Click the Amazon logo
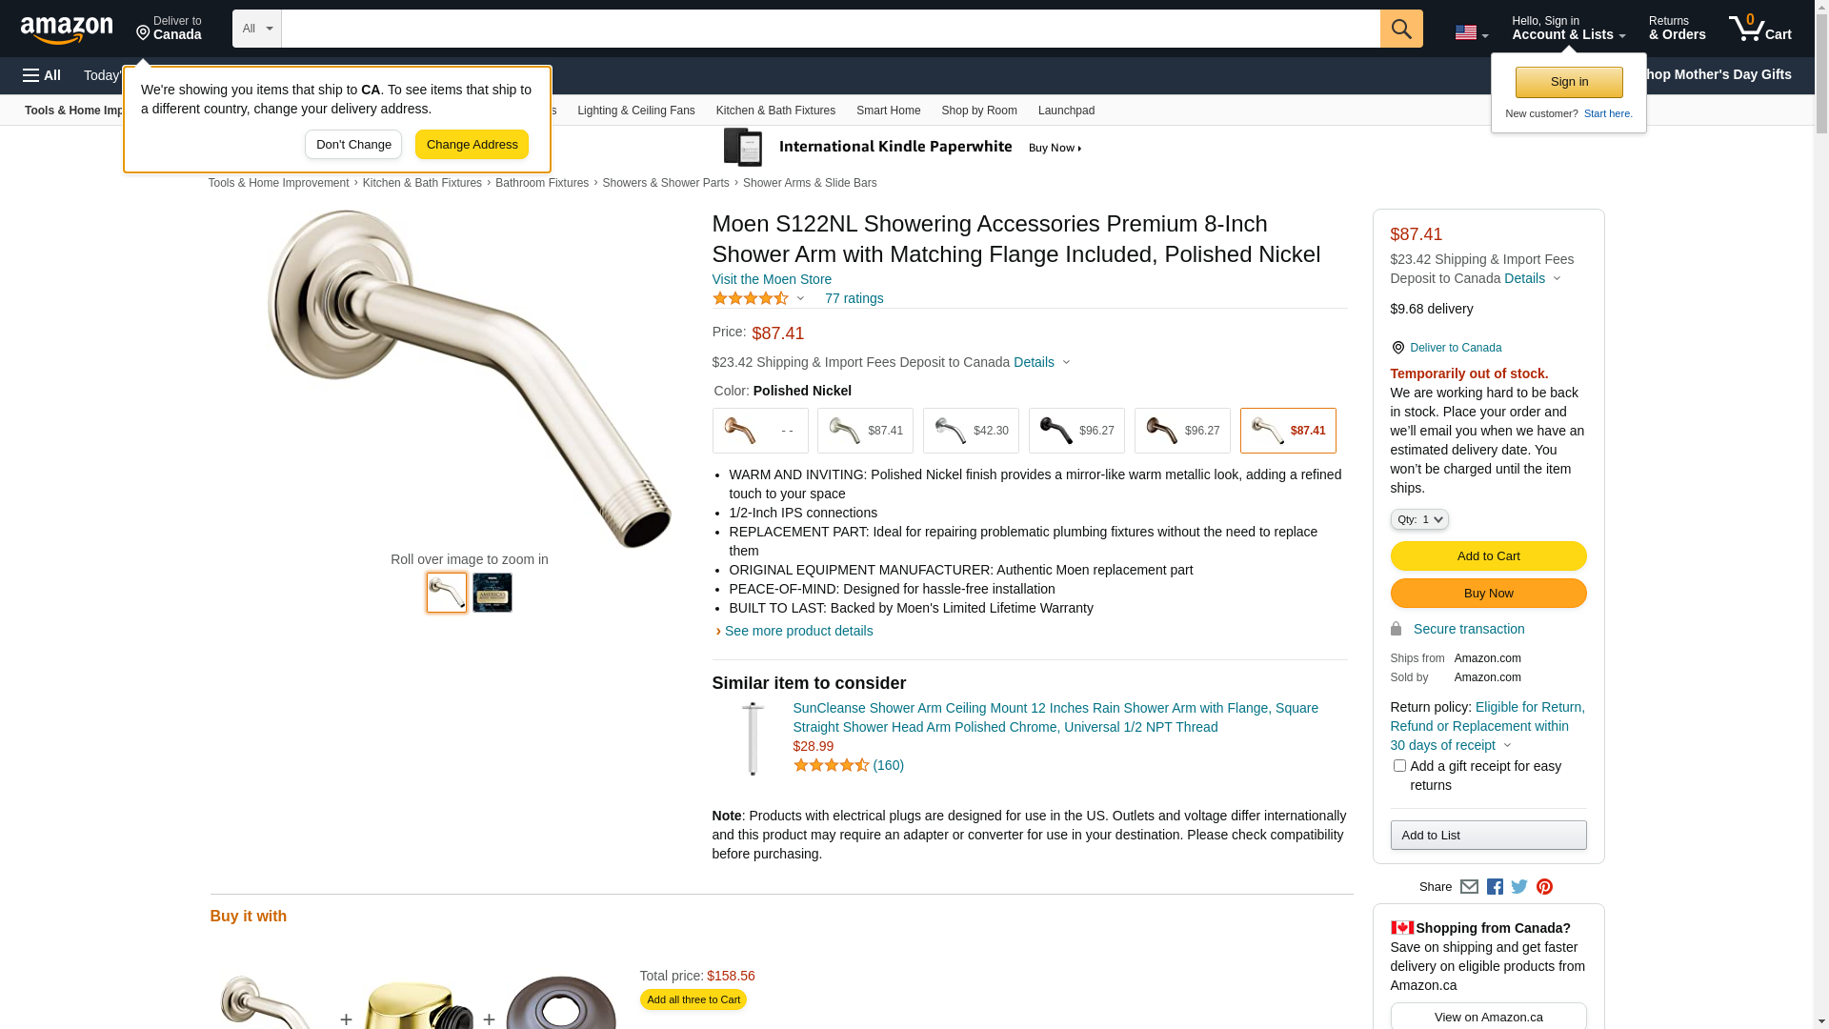The height and width of the screenshot is (1029, 1829). [x=67, y=30]
